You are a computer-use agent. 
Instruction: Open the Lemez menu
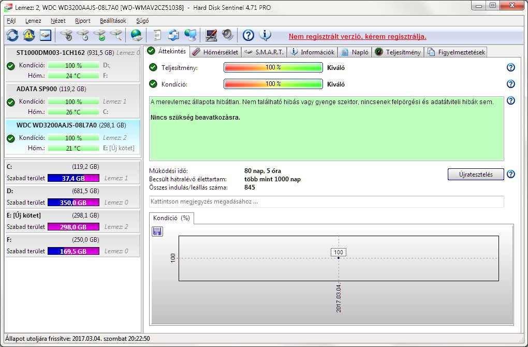[x=33, y=21]
